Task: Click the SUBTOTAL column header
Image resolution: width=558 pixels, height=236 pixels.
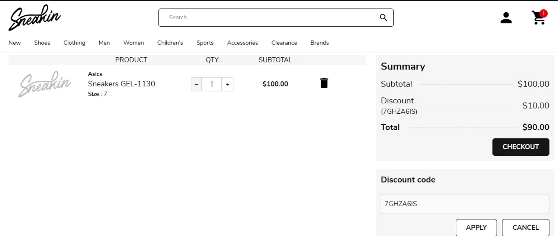Action: point(275,60)
